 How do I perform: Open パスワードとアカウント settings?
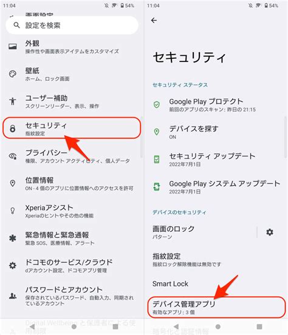coord(72,296)
